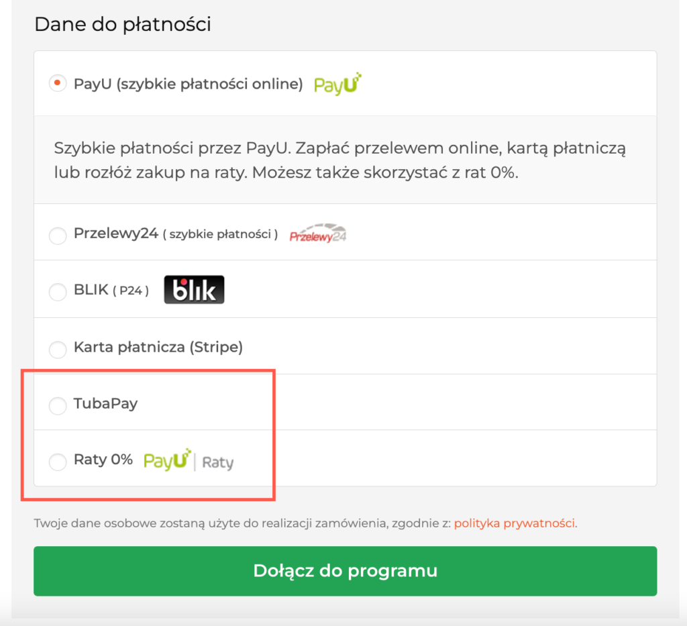Choose BLIK radio button
Viewport: 687px width, 626px height.
point(58,292)
